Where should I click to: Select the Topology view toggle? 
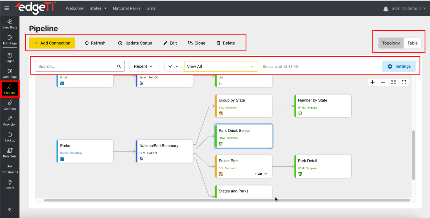click(x=391, y=43)
